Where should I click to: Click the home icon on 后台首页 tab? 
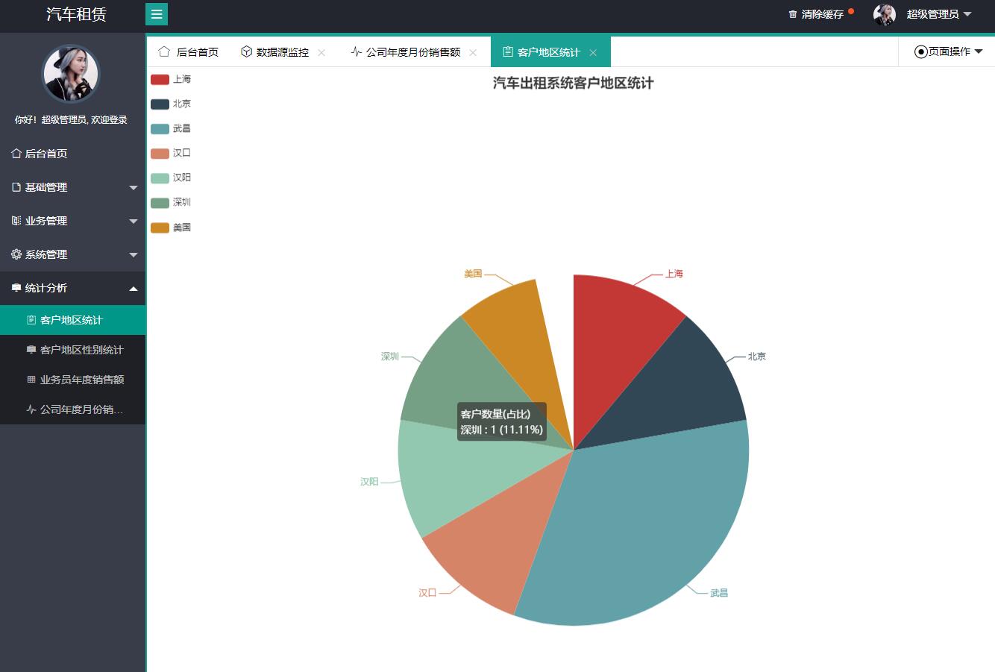164,51
